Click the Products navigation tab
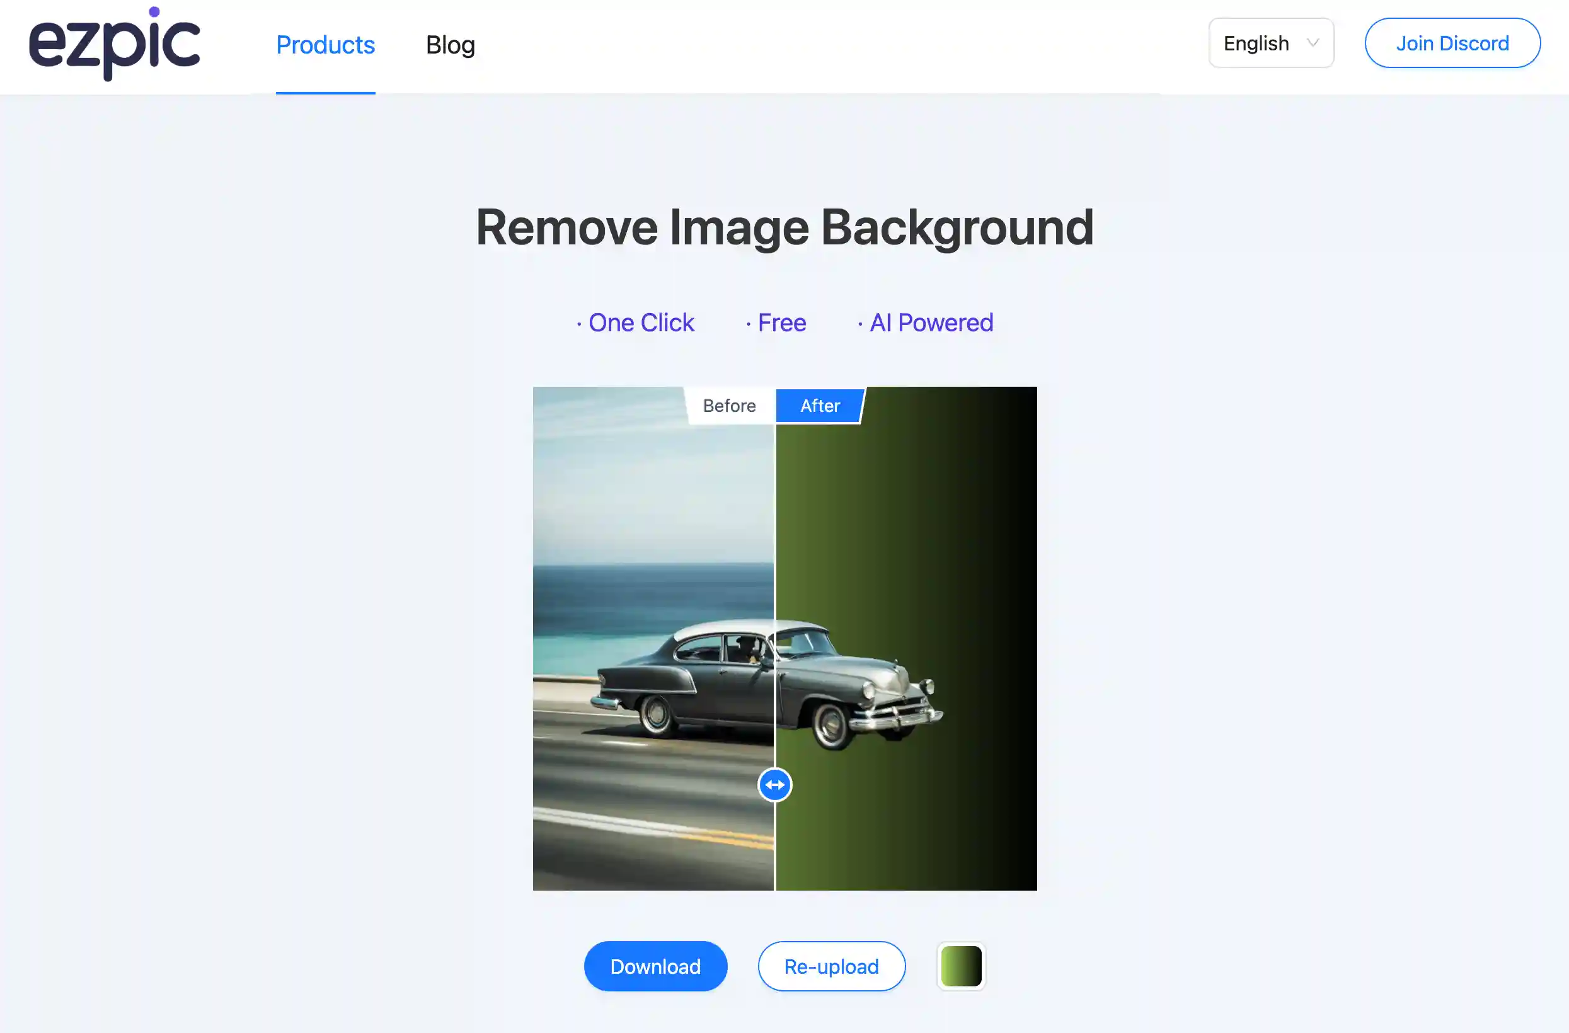The height and width of the screenshot is (1033, 1569). point(325,44)
